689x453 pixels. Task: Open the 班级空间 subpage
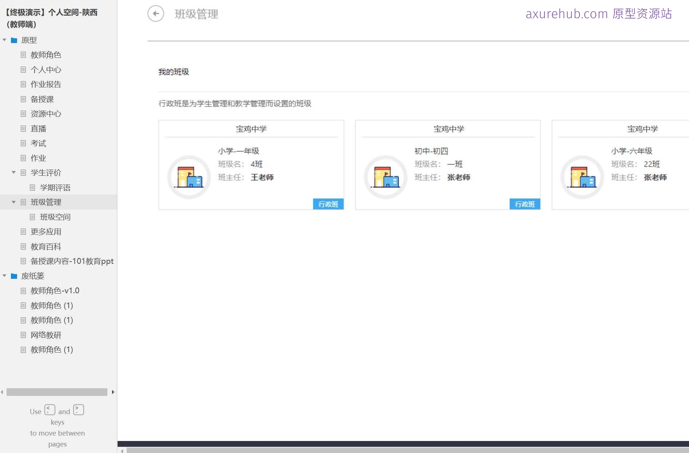[x=55, y=217]
